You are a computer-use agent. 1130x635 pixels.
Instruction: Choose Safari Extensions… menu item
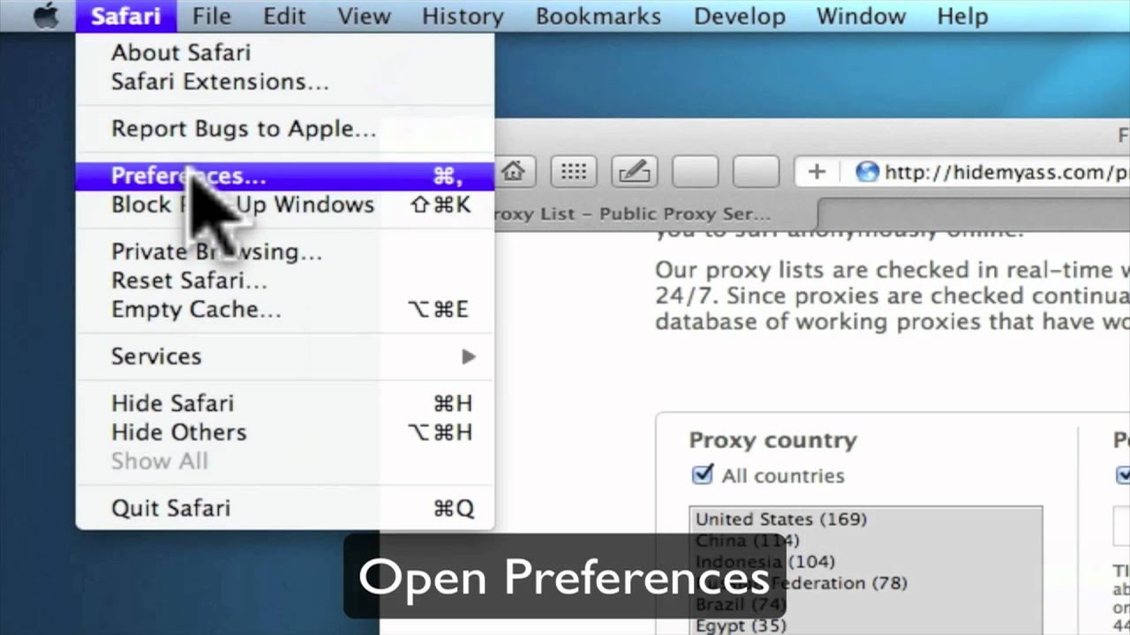point(285,81)
